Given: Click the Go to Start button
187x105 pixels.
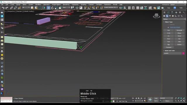Looking at the screenshot, I should [x=133, y=98].
